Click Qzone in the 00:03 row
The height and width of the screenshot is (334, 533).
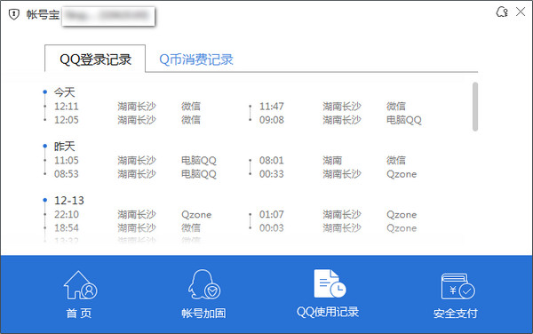click(x=402, y=228)
